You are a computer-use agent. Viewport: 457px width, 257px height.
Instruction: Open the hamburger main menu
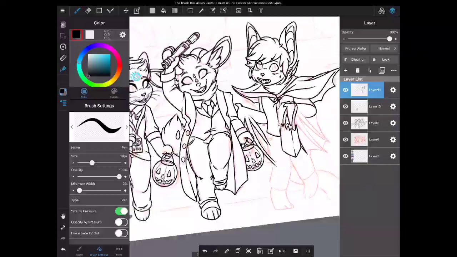(x=62, y=11)
